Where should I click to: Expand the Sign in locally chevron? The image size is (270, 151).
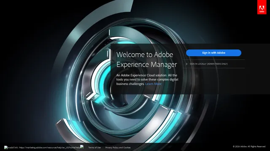coord(186,64)
